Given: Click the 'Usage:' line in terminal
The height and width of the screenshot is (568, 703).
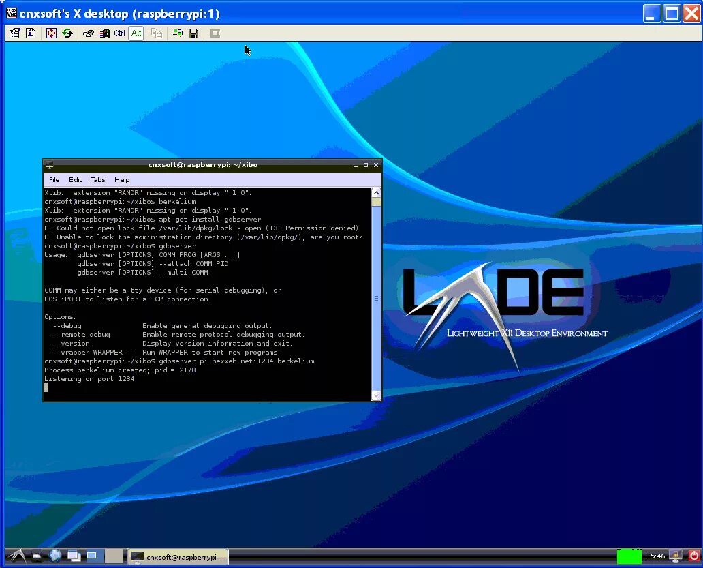Looking at the screenshot, I should (x=142, y=255).
